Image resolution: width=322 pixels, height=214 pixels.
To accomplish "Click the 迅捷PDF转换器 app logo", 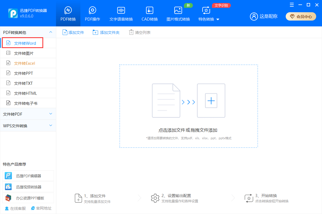I will click(13, 13).
